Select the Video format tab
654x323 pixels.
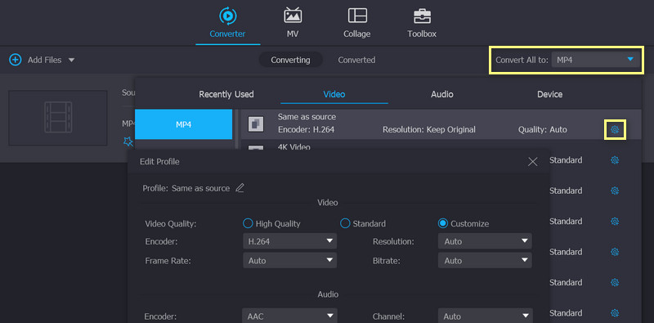334,94
